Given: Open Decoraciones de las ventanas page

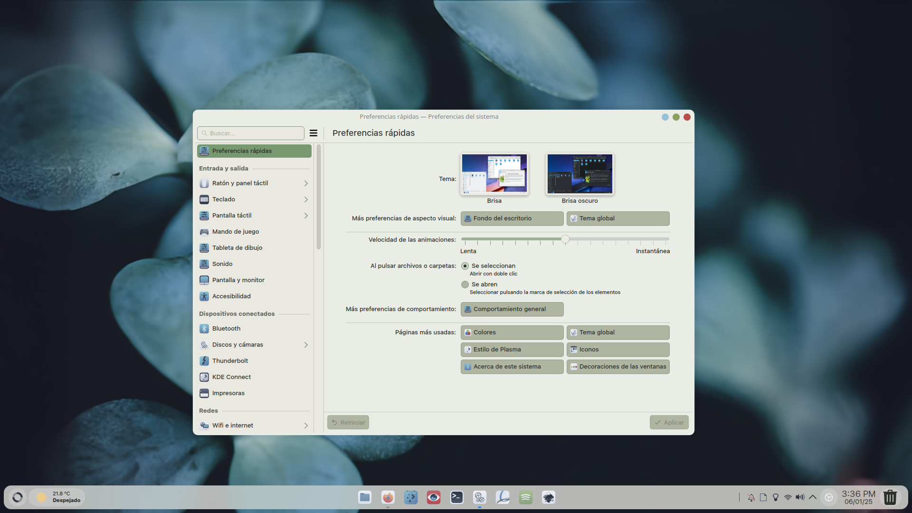Looking at the screenshot, I should click(x=618, y=367).
